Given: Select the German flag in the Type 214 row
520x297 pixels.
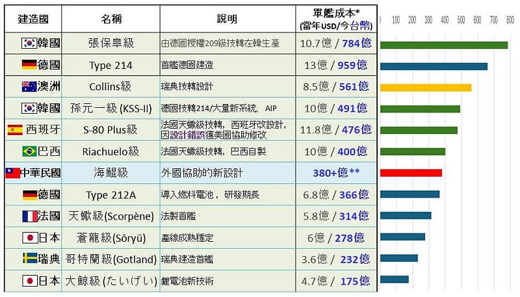Looking at the screenshot, I should 29,65.
